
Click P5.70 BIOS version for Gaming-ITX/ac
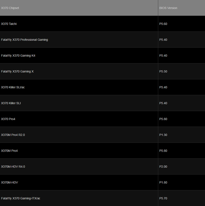tap(163, 198)
